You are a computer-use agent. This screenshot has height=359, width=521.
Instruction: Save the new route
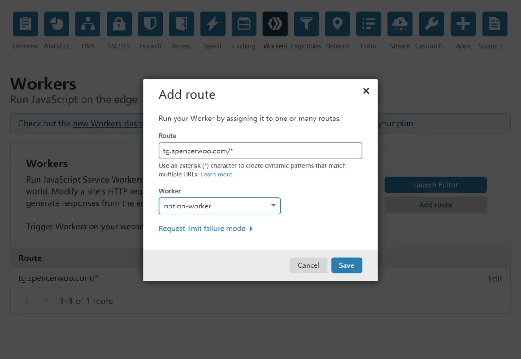point(346,265)
